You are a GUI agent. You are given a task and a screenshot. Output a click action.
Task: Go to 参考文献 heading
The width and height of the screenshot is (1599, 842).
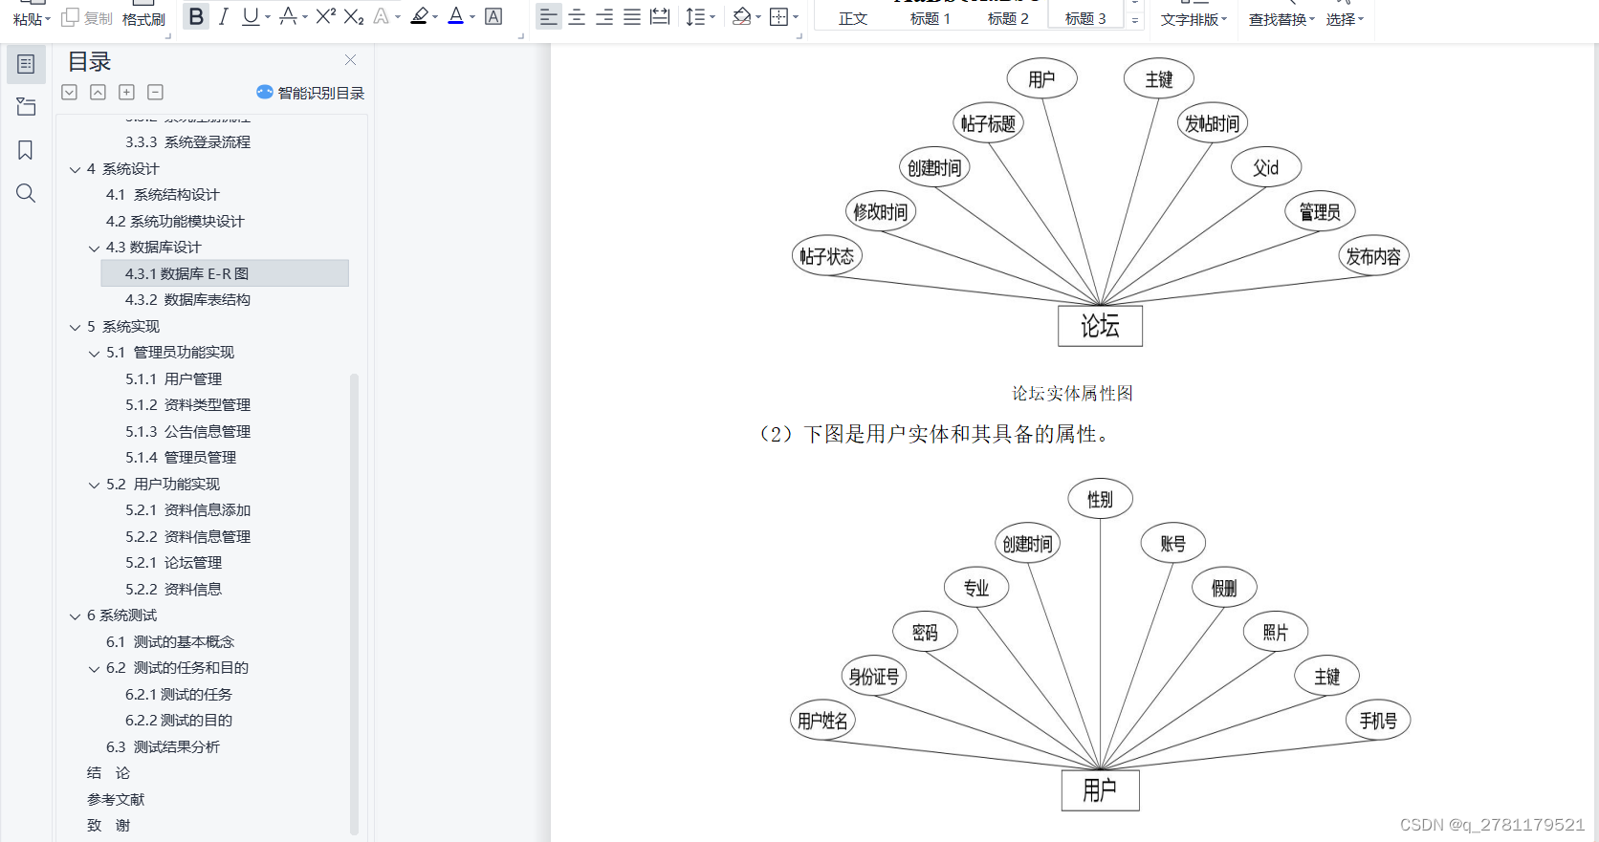pyautogui.click(x=116, y=799)
